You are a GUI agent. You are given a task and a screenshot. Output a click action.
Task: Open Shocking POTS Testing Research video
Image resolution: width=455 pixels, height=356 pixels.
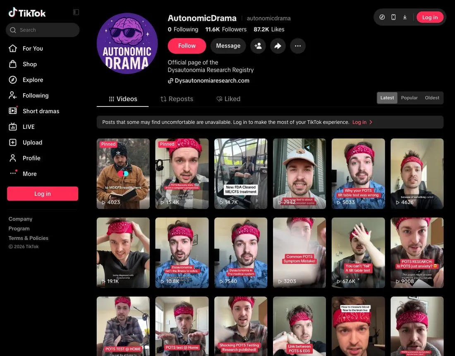(241, 326)
